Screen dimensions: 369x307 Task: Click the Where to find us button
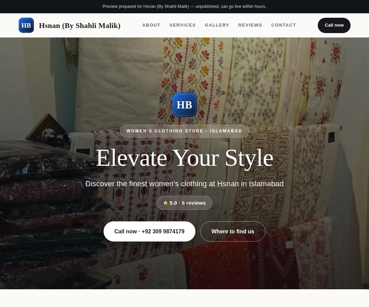point(233,231)
